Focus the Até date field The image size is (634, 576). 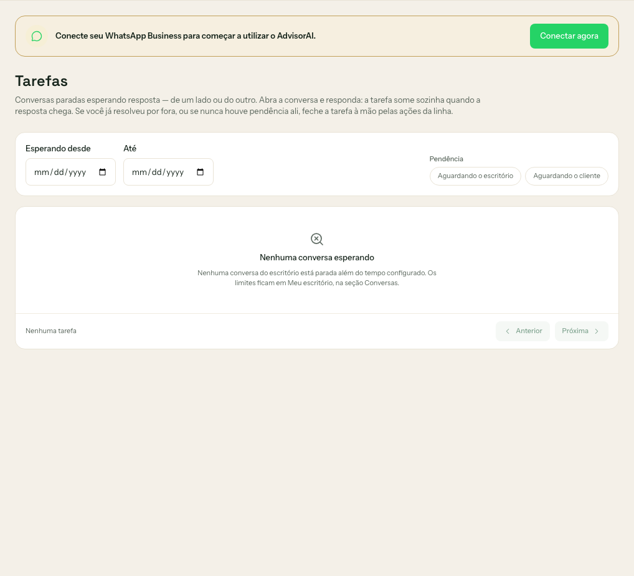[168, 172]
